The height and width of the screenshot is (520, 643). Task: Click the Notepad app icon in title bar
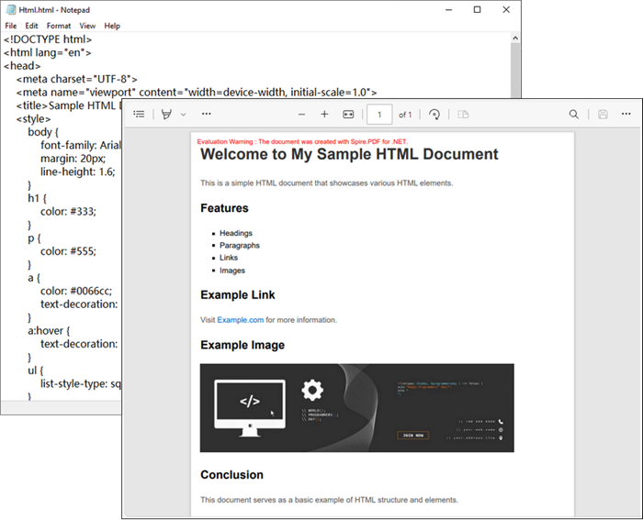[11, 9]
